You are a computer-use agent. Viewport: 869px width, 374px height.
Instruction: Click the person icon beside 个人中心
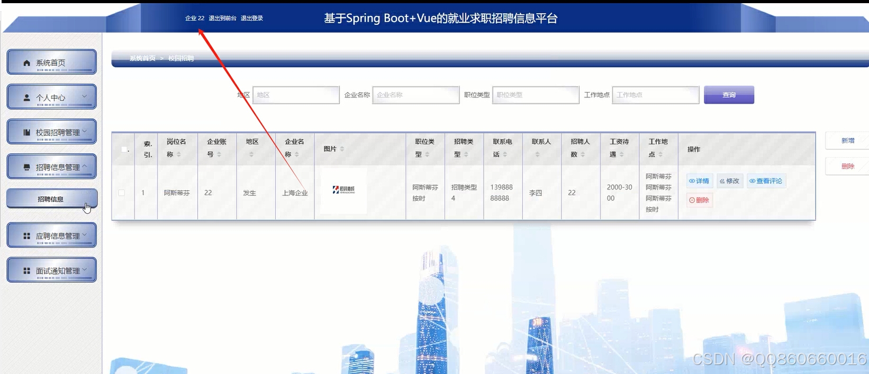(26, 98)
